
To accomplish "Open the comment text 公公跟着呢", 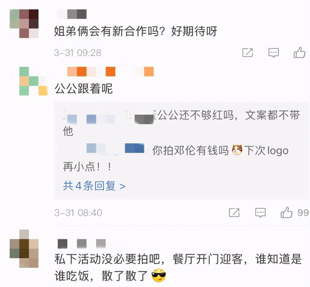I will click(x=84, y=88).
